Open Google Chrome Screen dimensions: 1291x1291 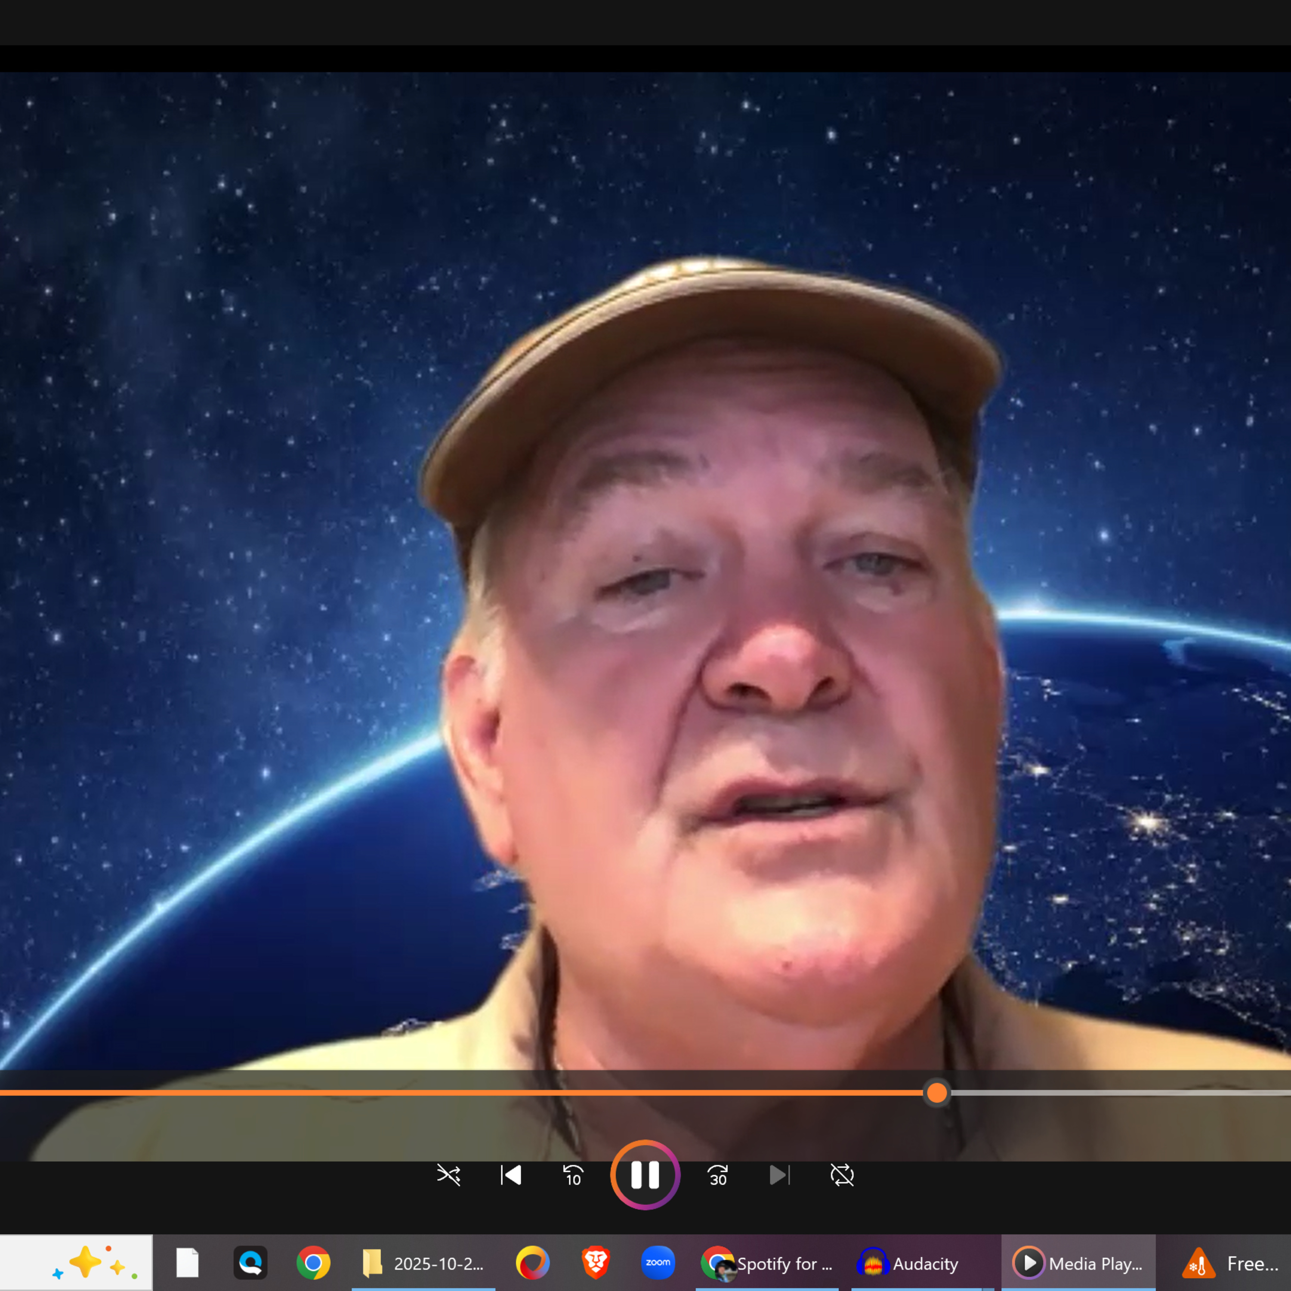pyautogui.click(x=314, y=1263)
